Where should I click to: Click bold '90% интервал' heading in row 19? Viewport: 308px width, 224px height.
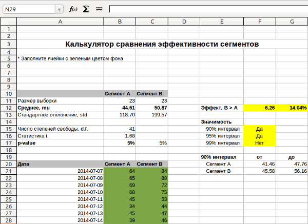tap(219, 157)
